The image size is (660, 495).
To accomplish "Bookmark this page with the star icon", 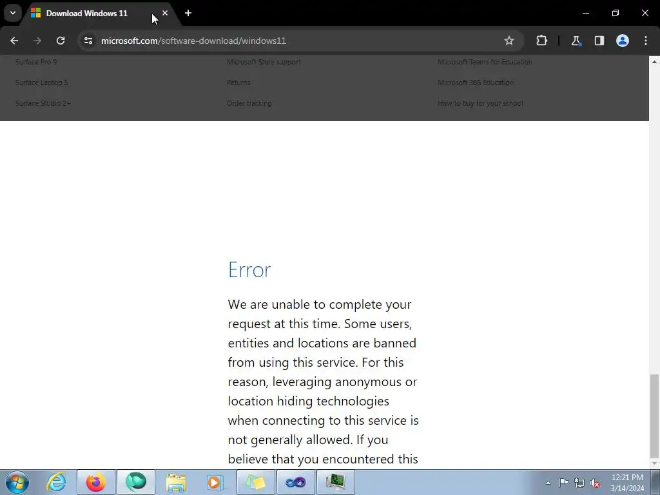I will pyautogui.click(x=509, y=41).
